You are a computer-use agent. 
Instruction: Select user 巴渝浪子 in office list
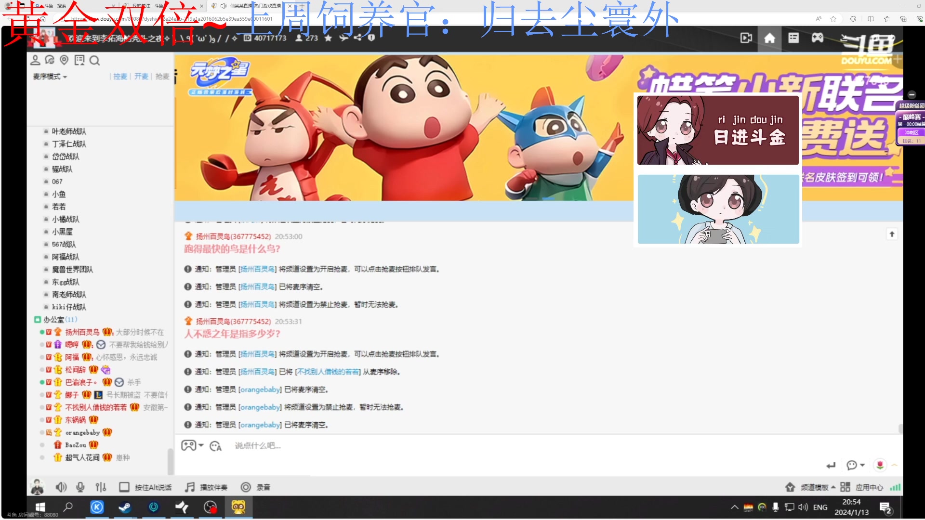click(x=82, y=382)
